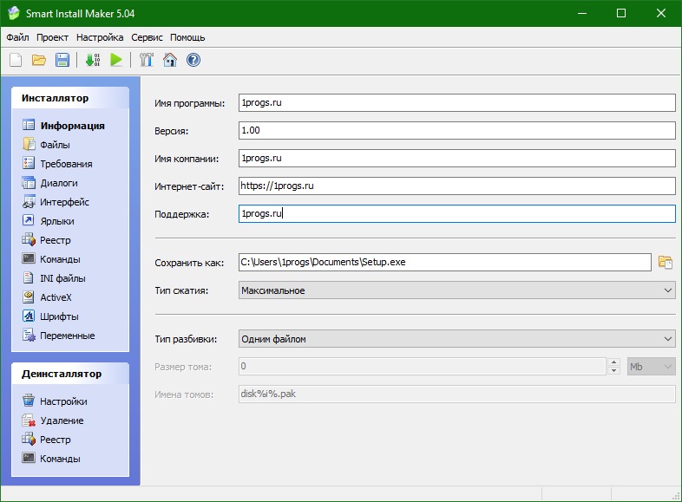This screenshot has width=682, height=502.
Task: Collapse the Деинсталлятор panel header
Action: (70, 374)
